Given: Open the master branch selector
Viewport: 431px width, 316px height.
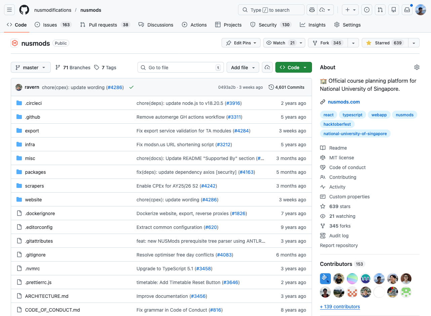Looking at the screenshot, I should point(31,67).
